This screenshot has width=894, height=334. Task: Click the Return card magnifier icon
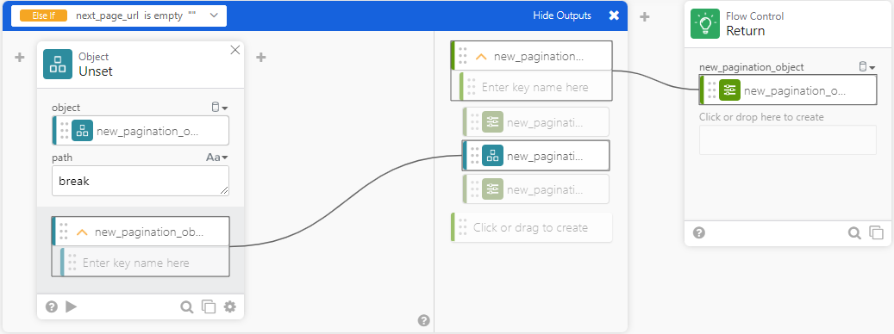854,232
